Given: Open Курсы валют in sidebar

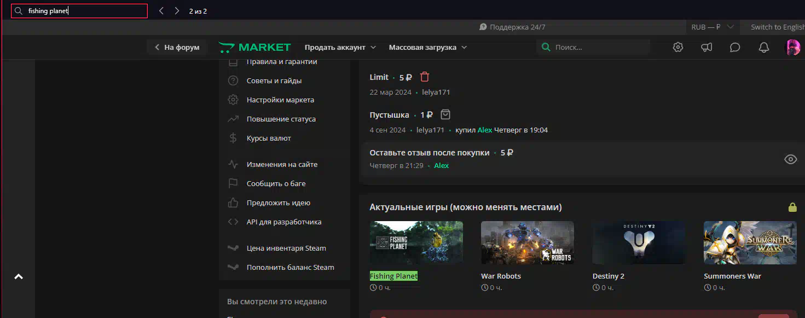Looking at the screenshot, I should point(269,138).
